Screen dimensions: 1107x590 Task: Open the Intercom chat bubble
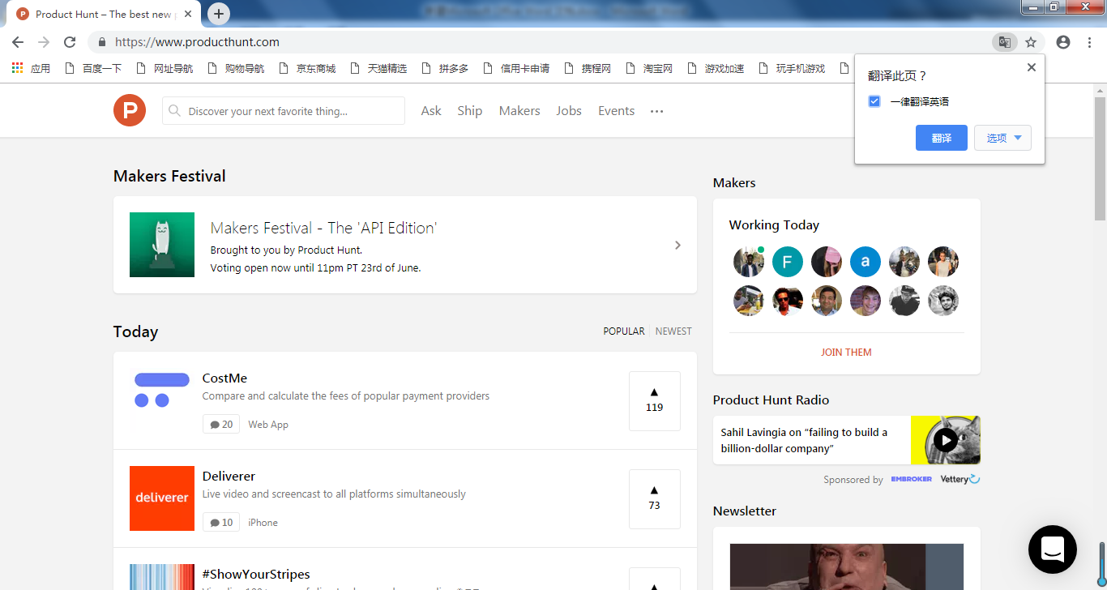tap(1052, 549)
